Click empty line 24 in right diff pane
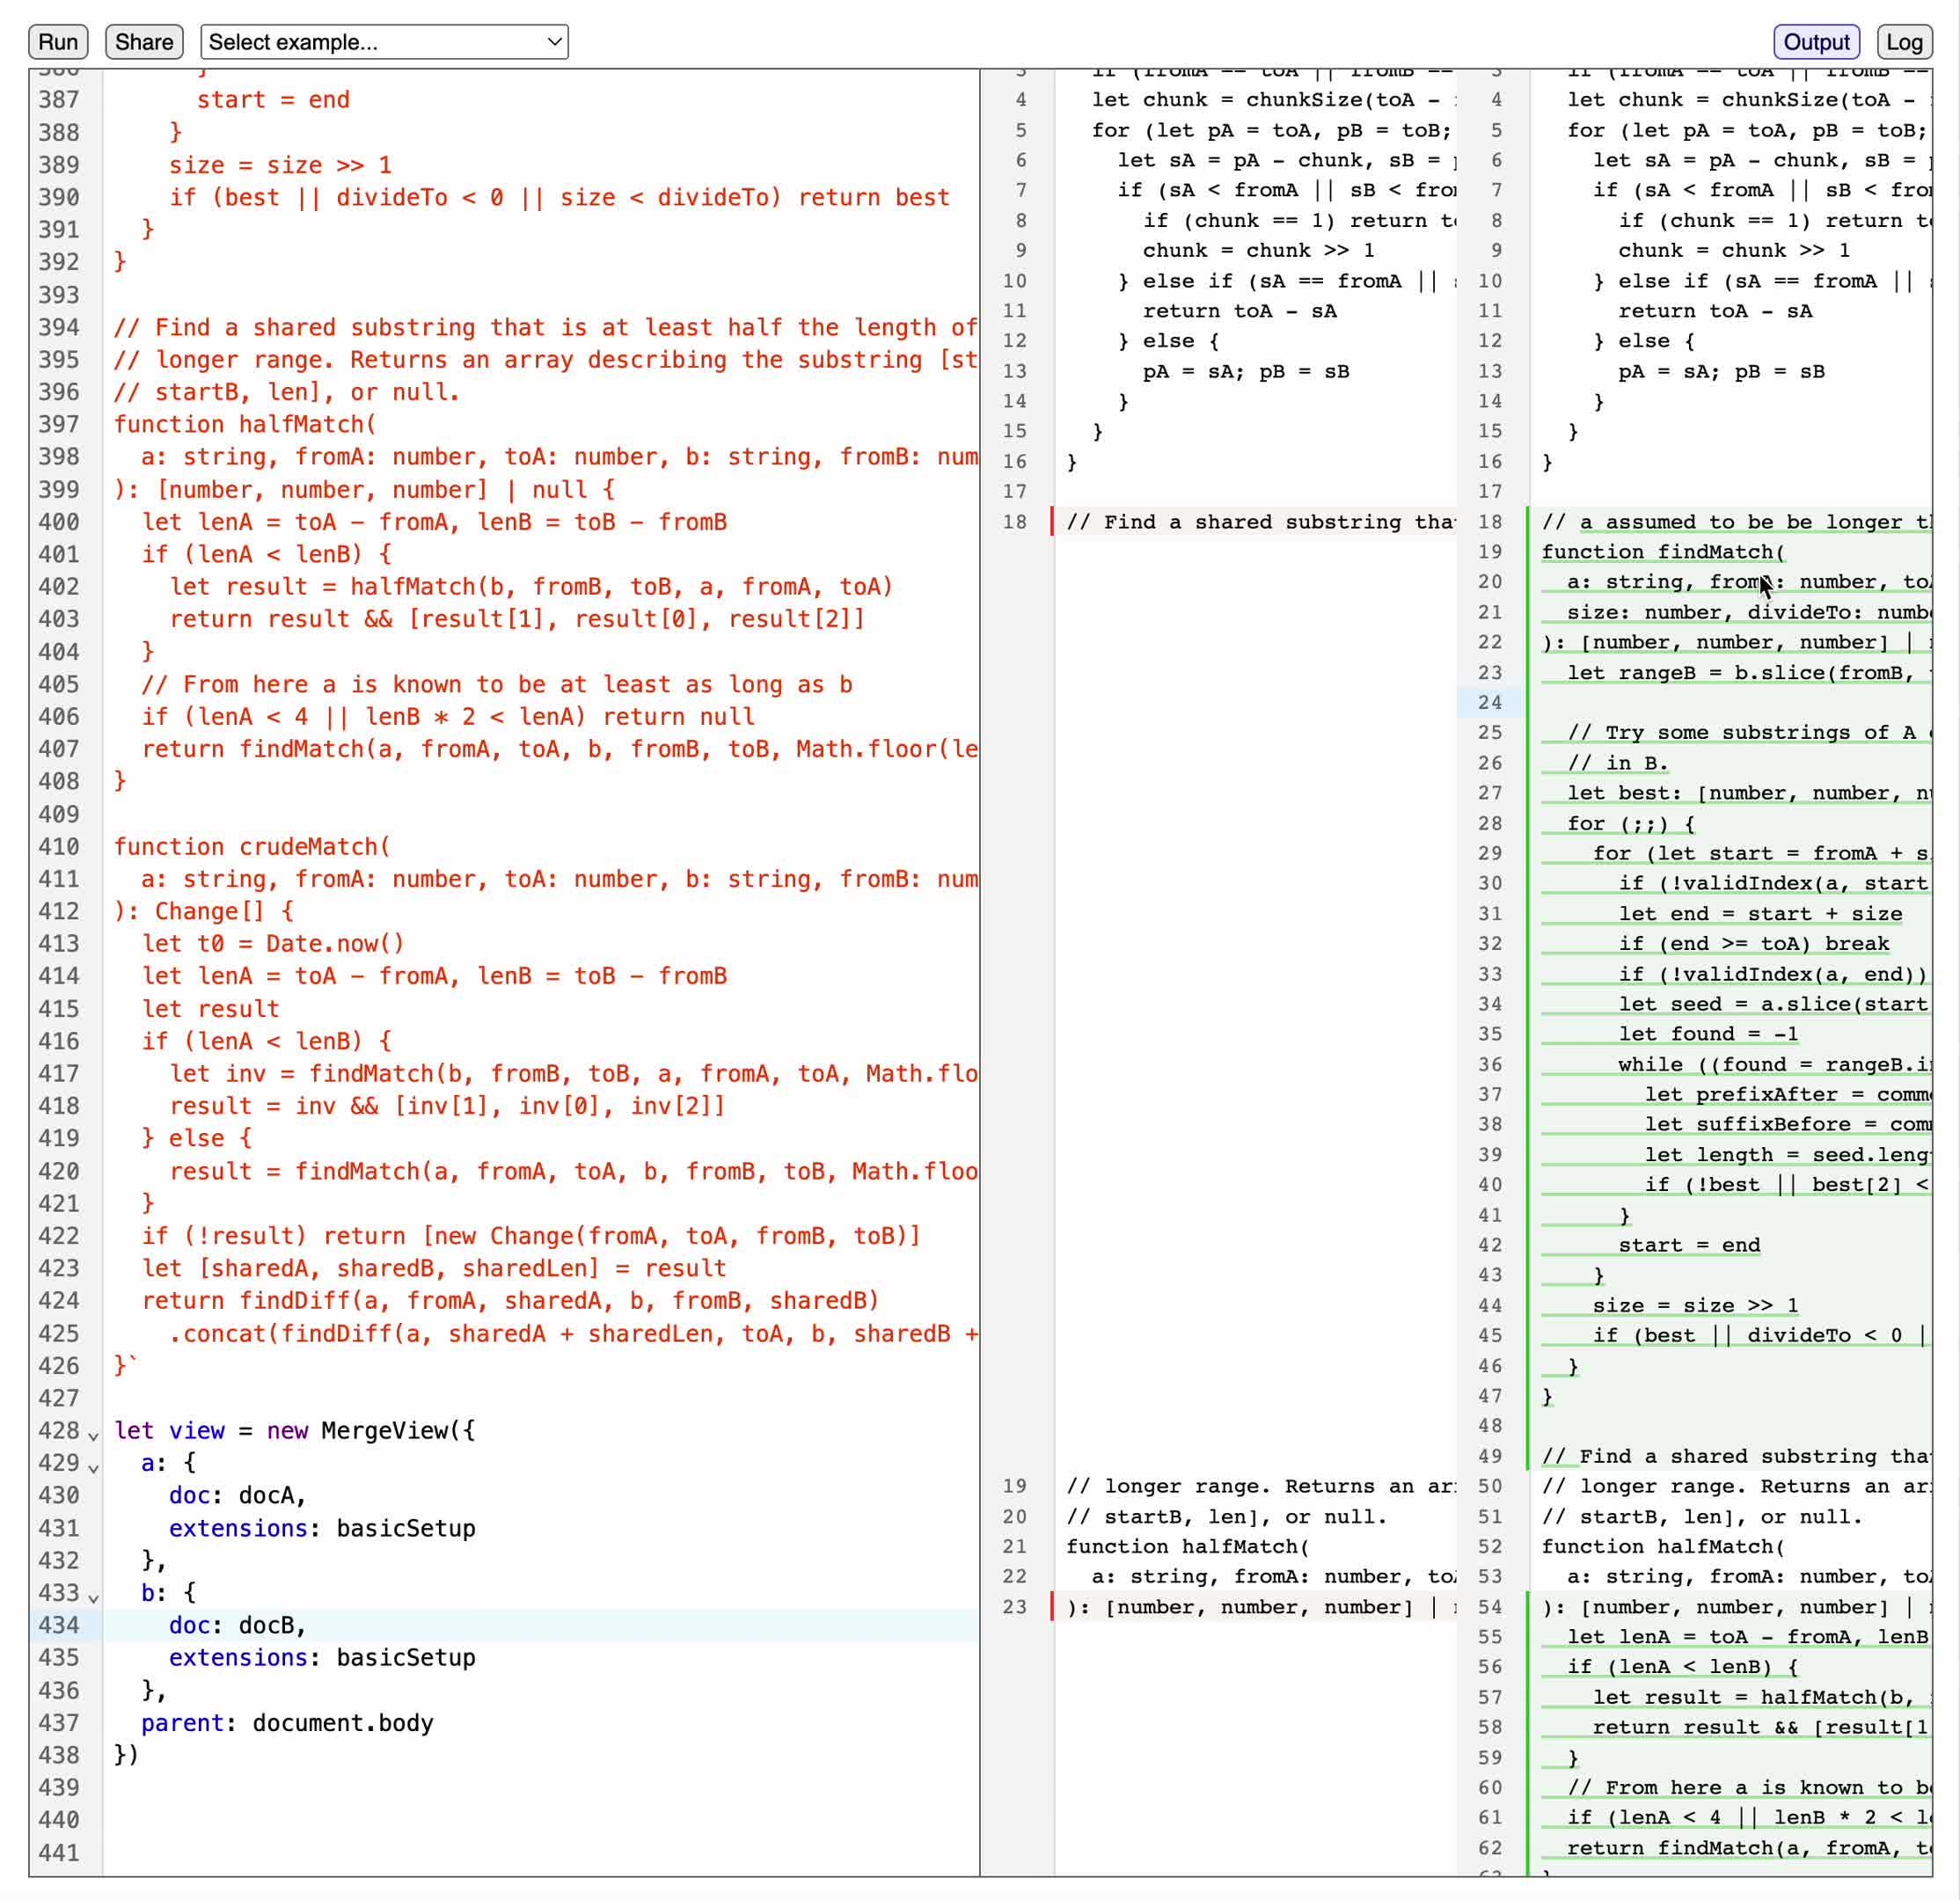 pyautogui.click(x=1730, y=702)
